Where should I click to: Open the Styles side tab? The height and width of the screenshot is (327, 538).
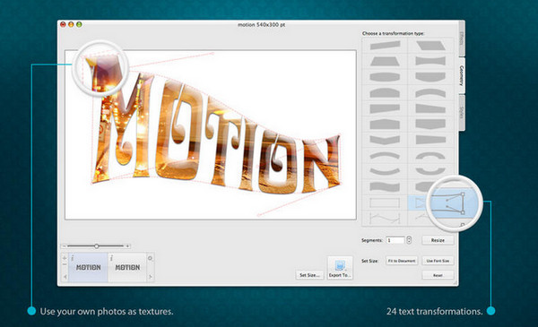462,112
